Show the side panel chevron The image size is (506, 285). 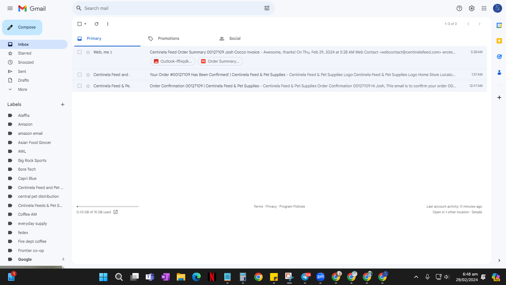point(499,260)
